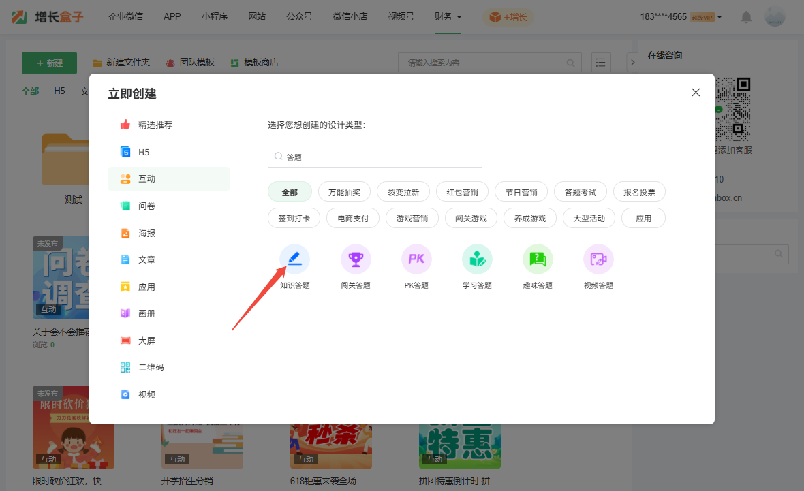Click the 答题 search input field
Screen dimensions: 804x491
(375, 157)
